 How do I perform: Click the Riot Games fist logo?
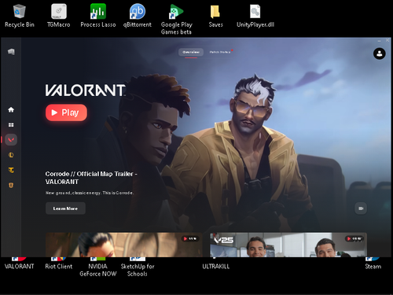point(11,52)
